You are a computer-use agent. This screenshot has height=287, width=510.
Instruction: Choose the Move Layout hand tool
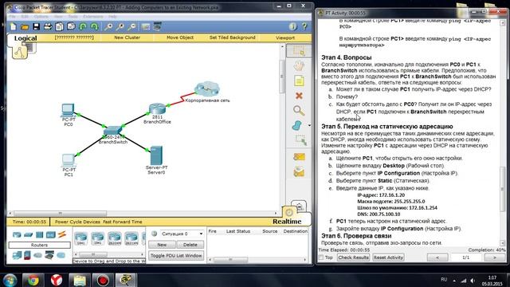click(299, 65)
